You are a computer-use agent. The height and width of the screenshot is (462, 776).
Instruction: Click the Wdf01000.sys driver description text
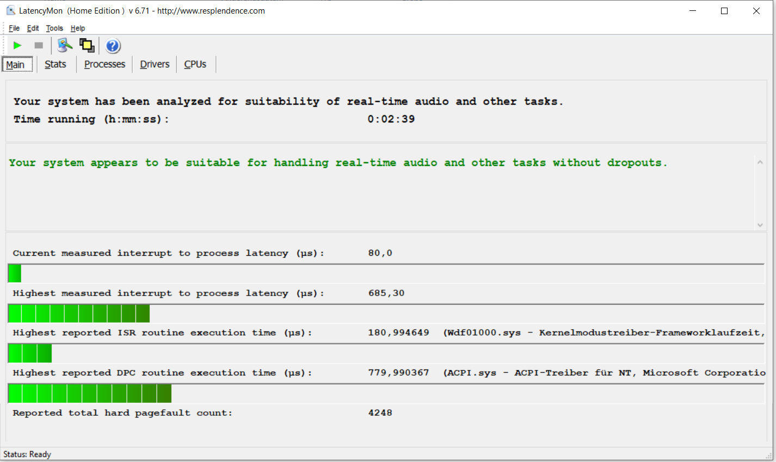(x=604, y=332)
